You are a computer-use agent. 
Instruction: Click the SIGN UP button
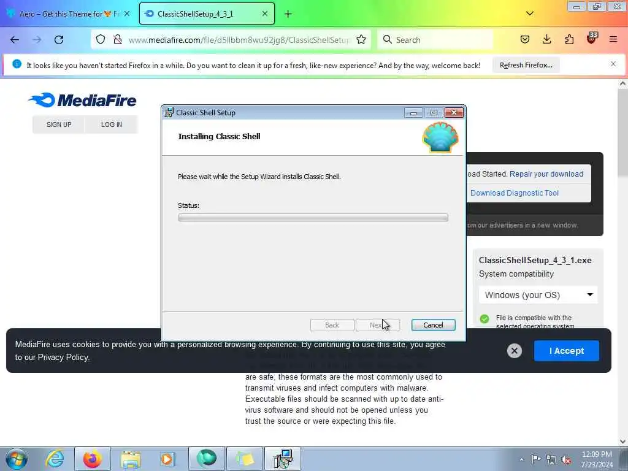tap(59, 124)
